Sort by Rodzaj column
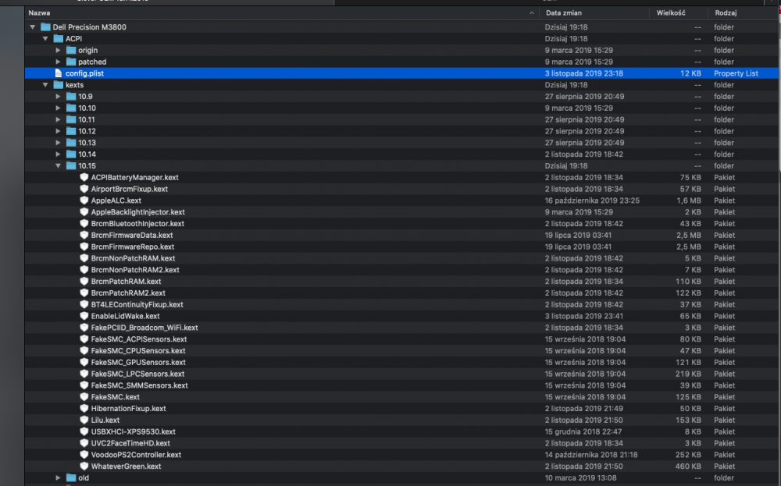The height and width of the screenshot is (486, 781). click(726, 13)
